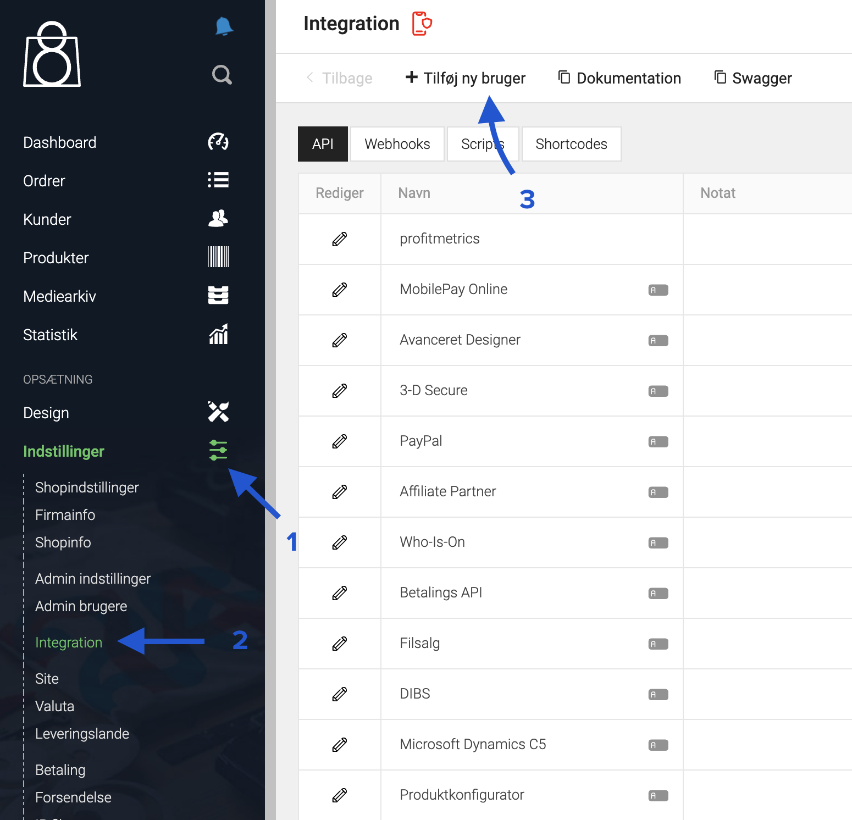Open Leveringslande submenu item
Screen dimensions: 852x820
coord(82,734)
